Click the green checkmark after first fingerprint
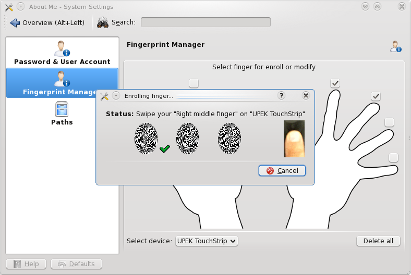Viewport: 411px width, 275px height. (165, 148)
